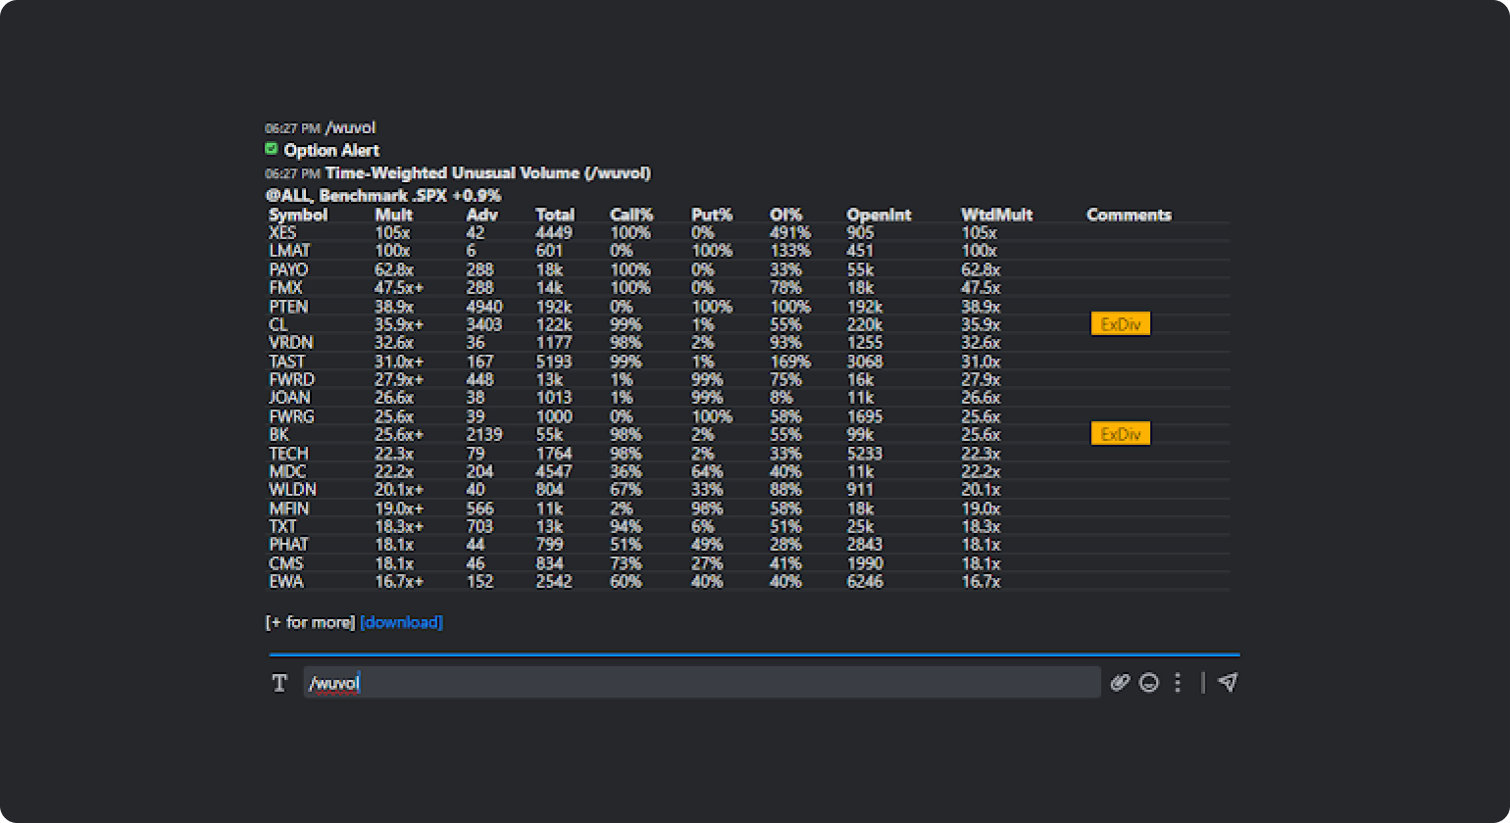Click the ExDiv badge in CL row
This screenshot has height=823, width=1510.
click(x=1120, y=324)
